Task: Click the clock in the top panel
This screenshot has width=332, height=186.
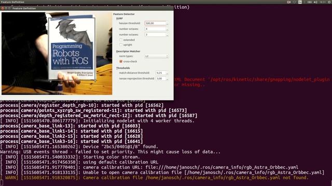Action: (323, 2)
